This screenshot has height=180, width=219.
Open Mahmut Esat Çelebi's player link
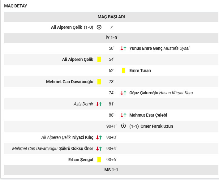tap(148, 115)
